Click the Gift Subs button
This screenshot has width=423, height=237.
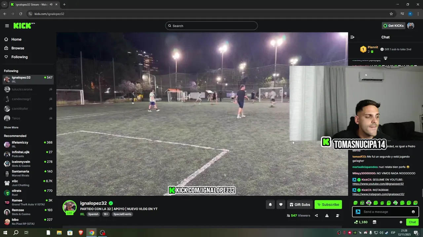[300, 204]
